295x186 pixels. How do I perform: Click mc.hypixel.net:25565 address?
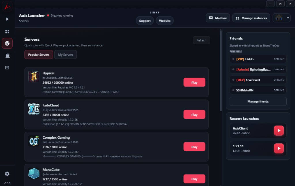tap(57, 78)
